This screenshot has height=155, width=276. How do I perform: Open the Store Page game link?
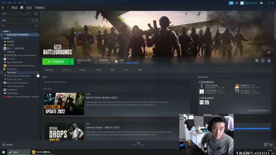(49, 70)
